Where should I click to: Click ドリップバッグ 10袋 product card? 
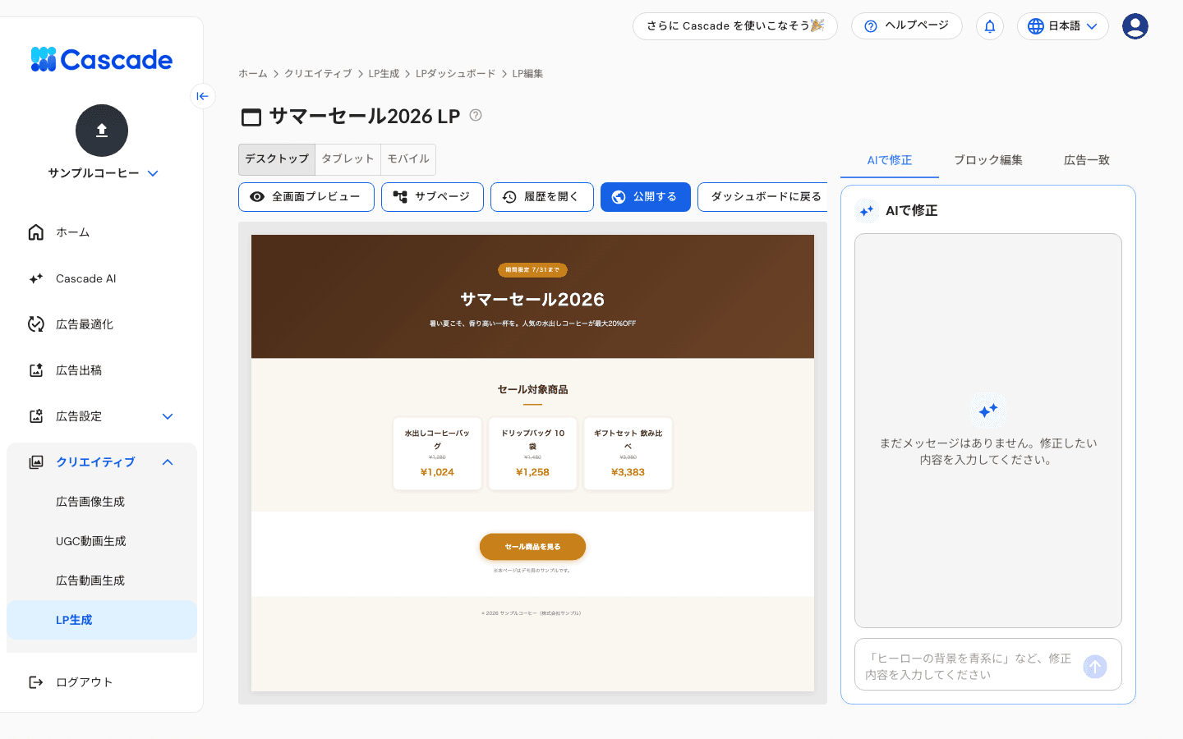coord(532,453)
